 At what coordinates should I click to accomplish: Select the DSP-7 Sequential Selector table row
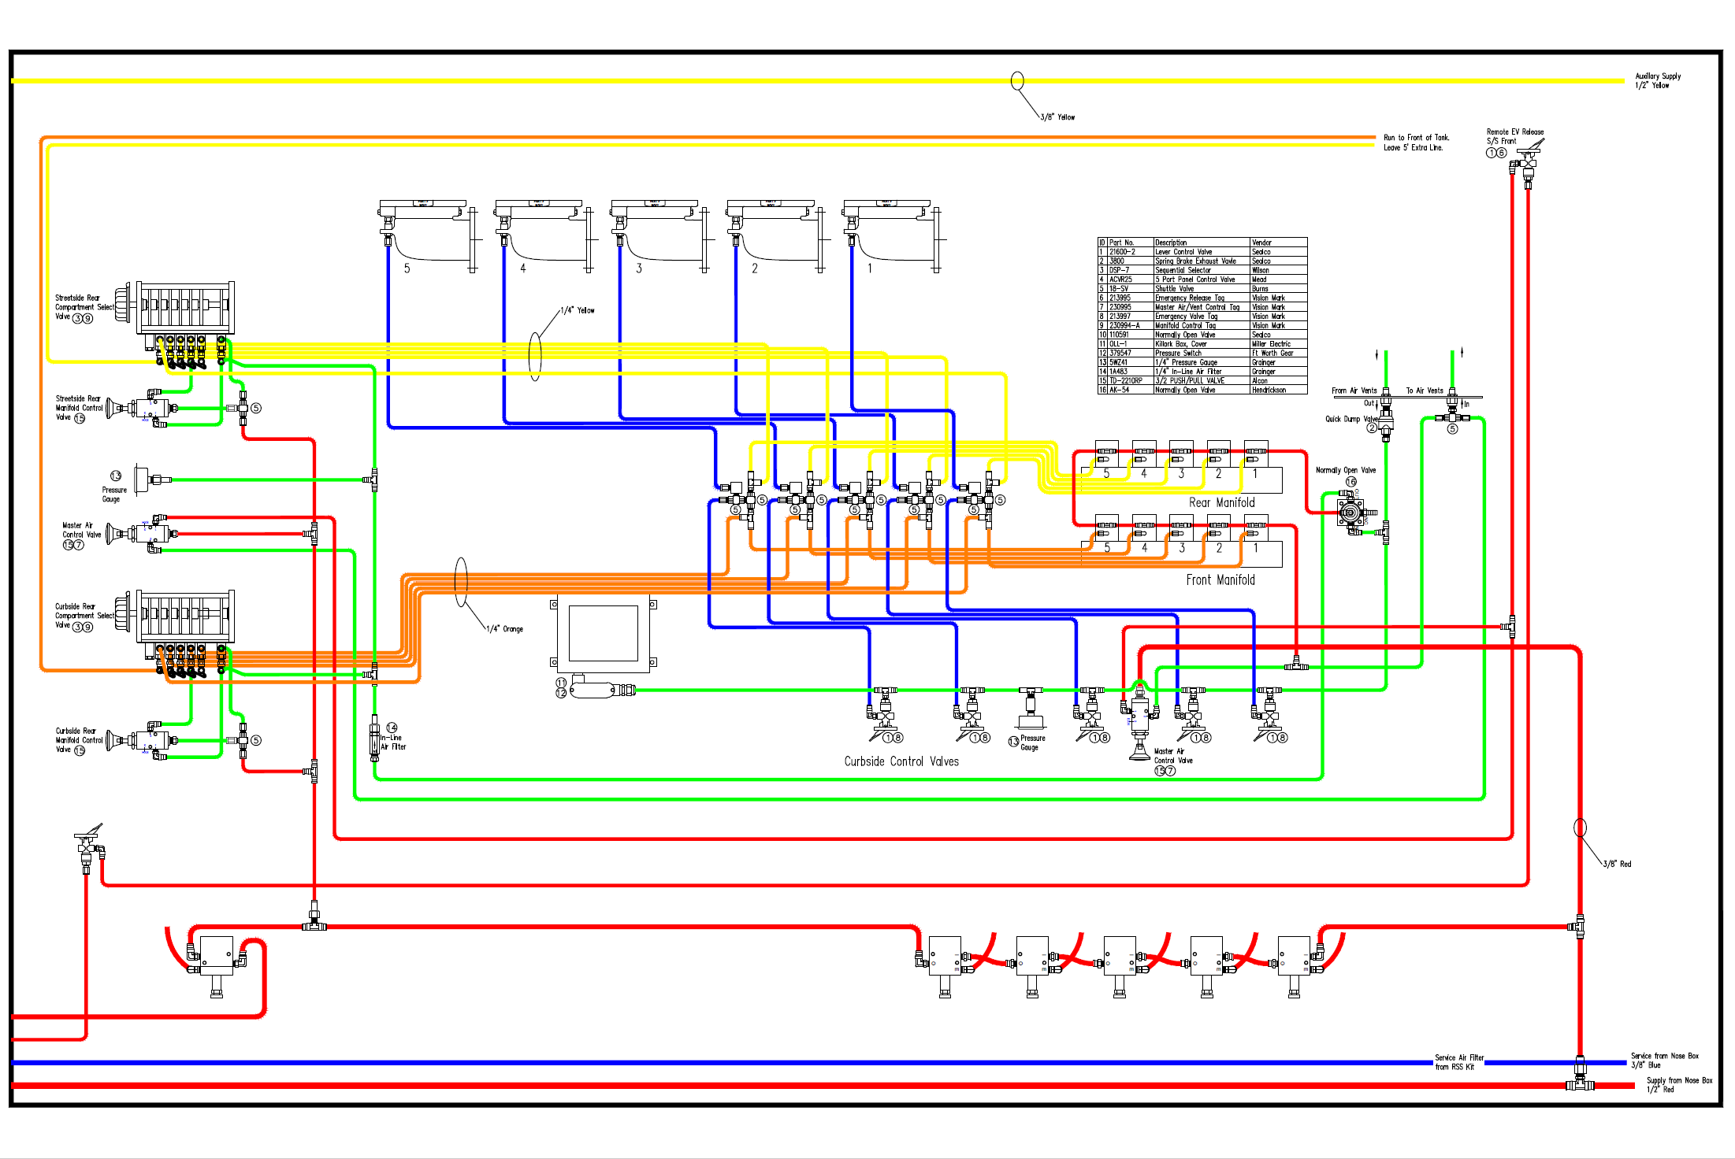coord(1202,270)
